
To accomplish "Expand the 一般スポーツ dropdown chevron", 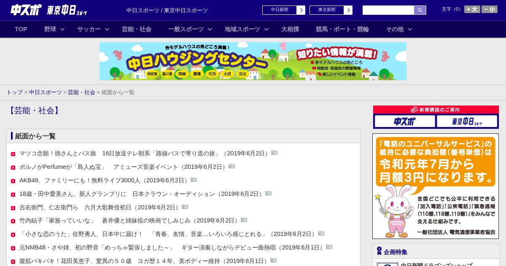I will 210,29.
